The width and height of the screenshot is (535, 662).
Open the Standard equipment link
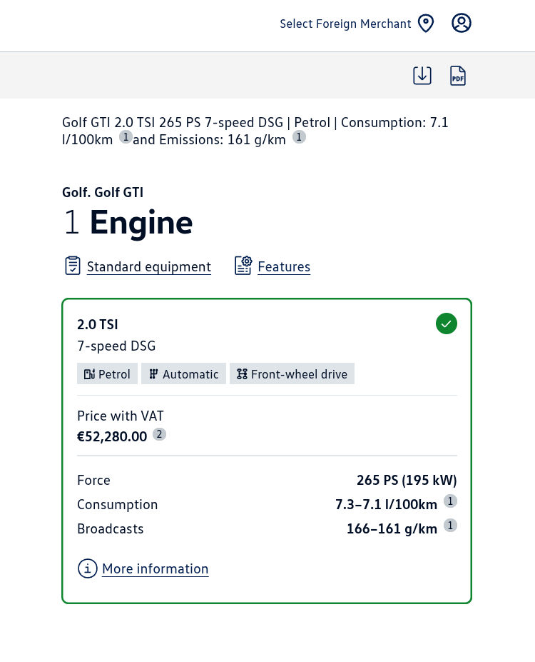pyautogui.click(x=148, y=267)
